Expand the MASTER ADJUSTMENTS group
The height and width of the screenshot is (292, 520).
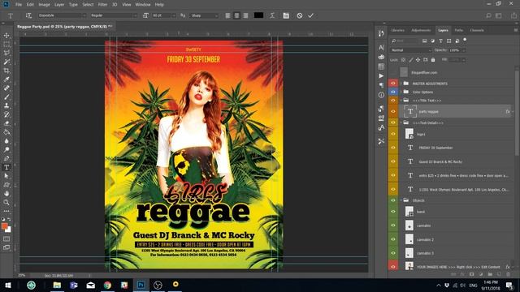401,84
